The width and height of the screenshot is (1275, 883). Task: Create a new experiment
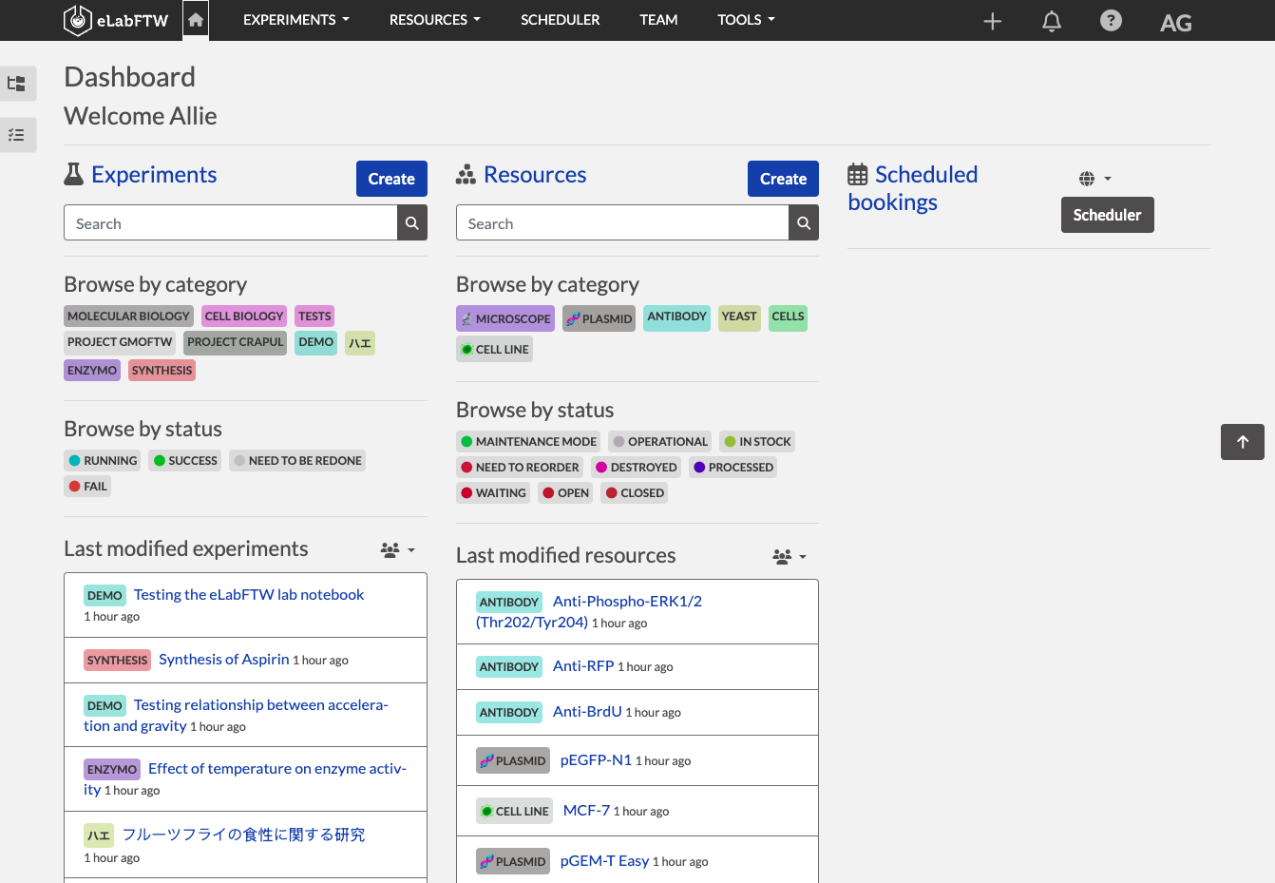click(391, 179)
